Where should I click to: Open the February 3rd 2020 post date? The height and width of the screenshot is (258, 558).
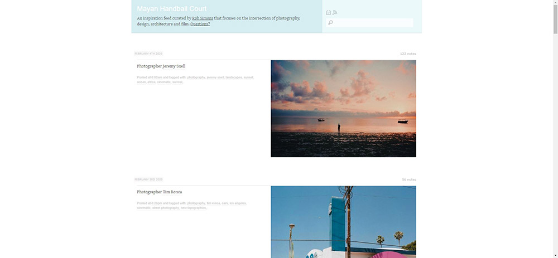pyautogui.click(x=148, y=179)
